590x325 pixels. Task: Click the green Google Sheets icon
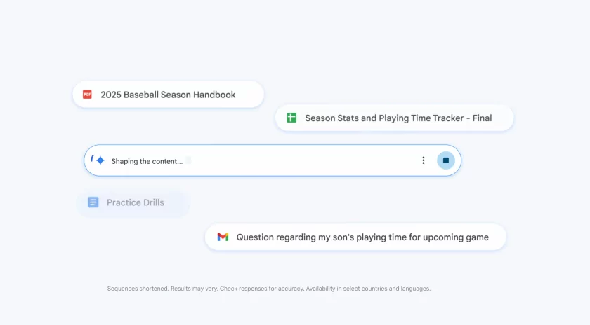click(x=291, y=118)
